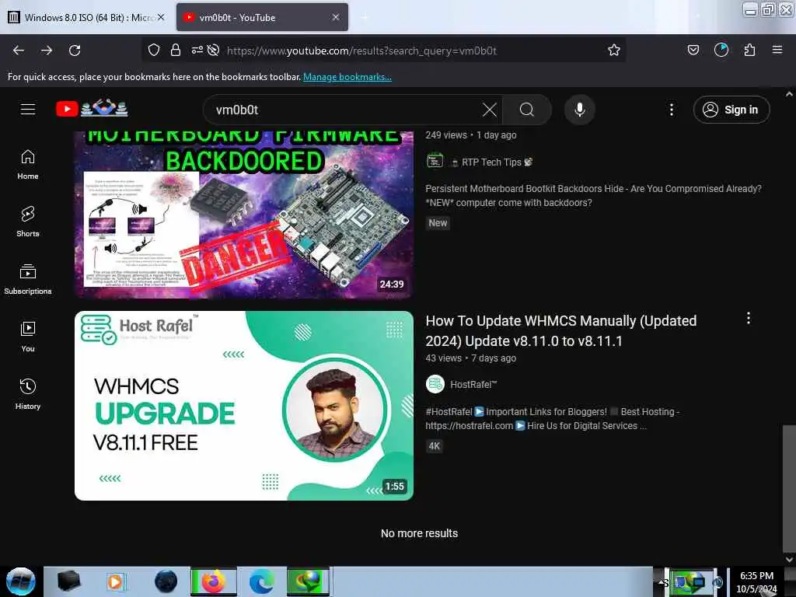Open How To Update WHMCS Manually video title

(x=561, y=330)
